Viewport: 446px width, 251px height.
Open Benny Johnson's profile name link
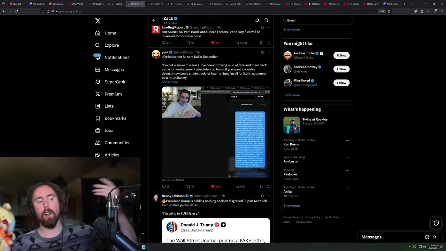173,196
